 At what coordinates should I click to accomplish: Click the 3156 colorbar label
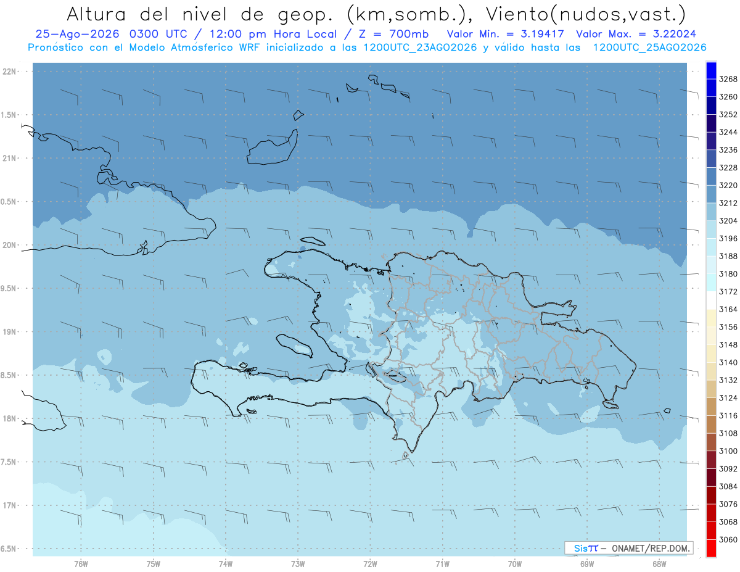[x=728, y=327]
